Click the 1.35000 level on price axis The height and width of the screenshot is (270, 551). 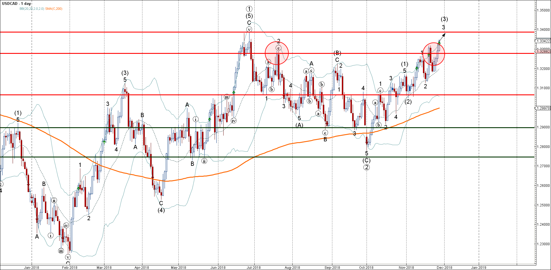(543, 10)
